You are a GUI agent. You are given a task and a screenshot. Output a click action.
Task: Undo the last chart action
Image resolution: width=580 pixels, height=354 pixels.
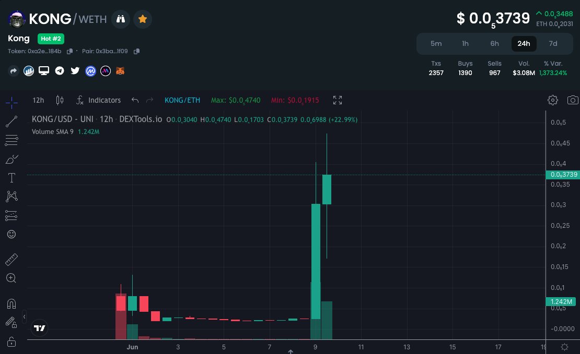[x=135, y=100]
